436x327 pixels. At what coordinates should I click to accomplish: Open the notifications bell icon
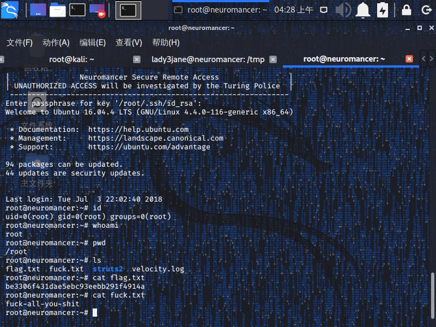coord(363,10)
